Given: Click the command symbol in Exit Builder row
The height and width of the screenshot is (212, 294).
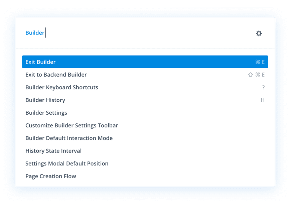Looking at the screenshot, I should pyautogui.click(x=258, y=62).
